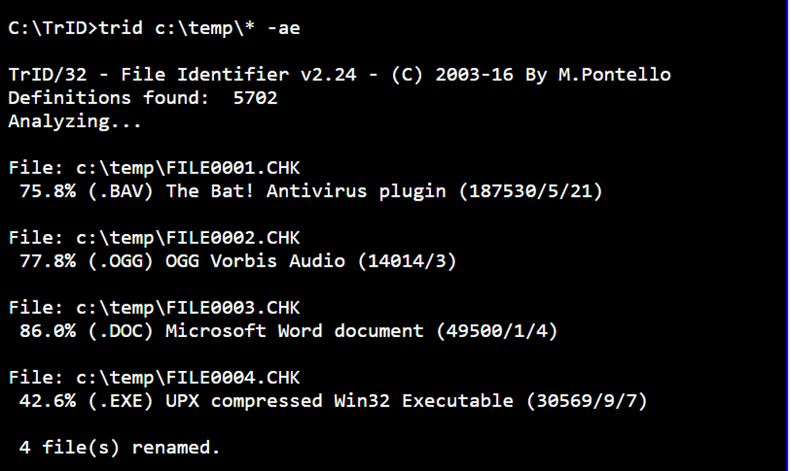This screenshot has width=791, height=471.
Task: Click the 86.0% match percentage
Action: click(x=47, y=332)
